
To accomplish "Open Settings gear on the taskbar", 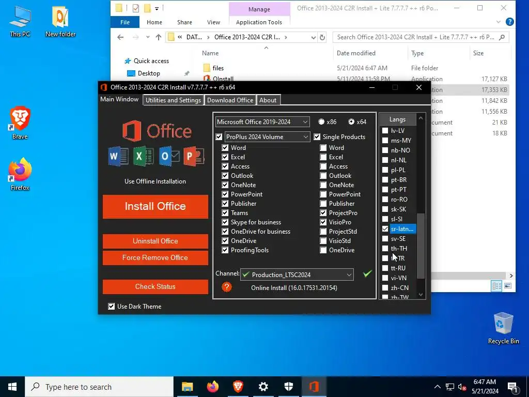I will coord(263,387).
